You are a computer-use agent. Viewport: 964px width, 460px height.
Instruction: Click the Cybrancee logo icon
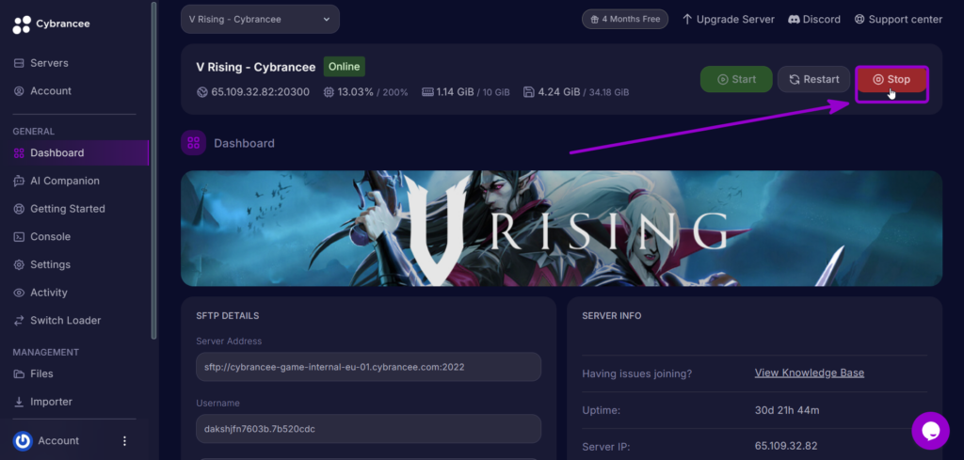22,24
